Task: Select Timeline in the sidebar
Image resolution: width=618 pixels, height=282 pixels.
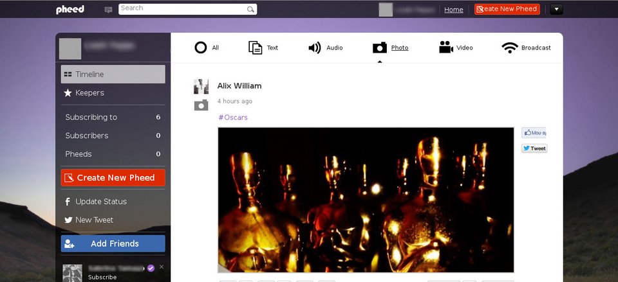Action: tap(89, 75)
